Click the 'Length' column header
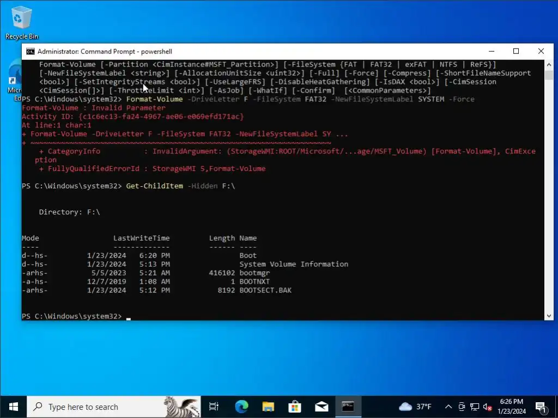This screenshot has width=558, height=418. (x=222, y=238)
